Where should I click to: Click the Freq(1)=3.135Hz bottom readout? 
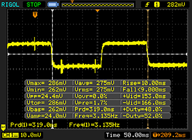(94, 125)
